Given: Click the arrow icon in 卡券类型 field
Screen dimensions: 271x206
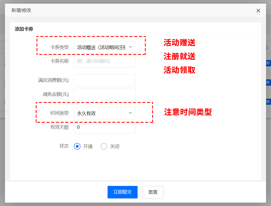Looking at the screenshot, I should pyautogui.click(x=131, y=47).
